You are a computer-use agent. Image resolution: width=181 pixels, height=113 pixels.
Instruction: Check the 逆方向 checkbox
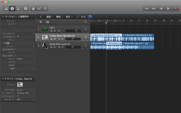pyautogui.click(x=18, y=65)
